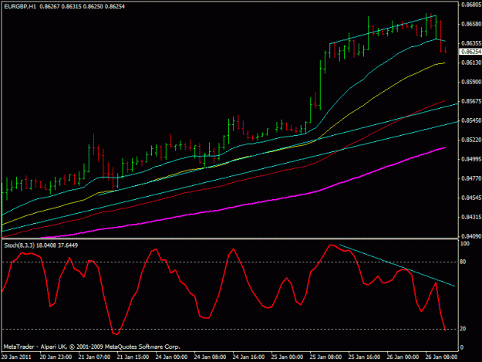
Task: Click the stochastic 20 level label
Action: click(463, 329)
